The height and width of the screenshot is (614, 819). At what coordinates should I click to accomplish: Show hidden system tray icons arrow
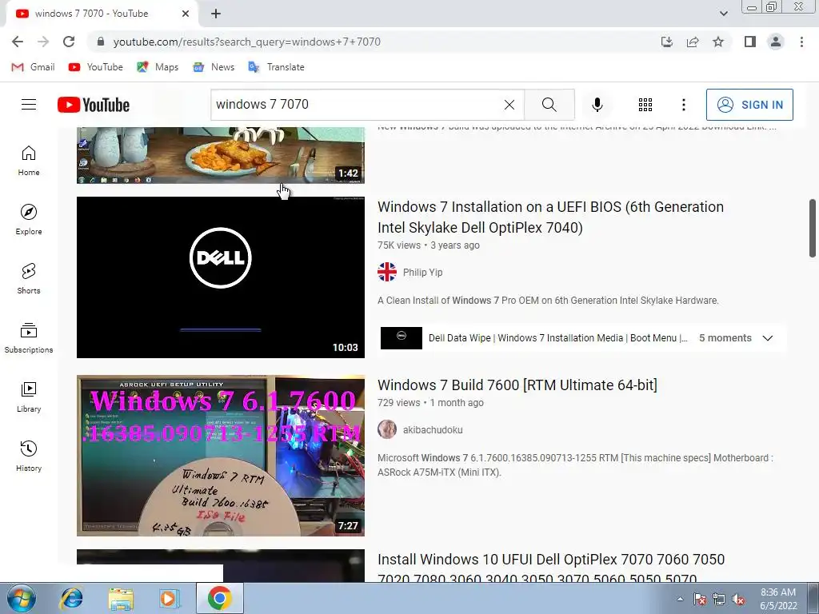click(680, 599)
